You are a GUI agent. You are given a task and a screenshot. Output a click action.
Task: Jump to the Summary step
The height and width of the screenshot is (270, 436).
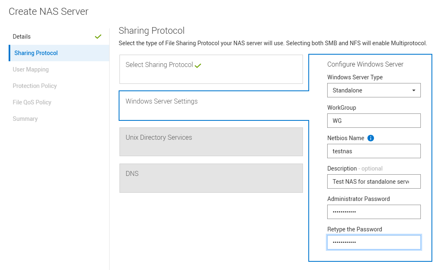25,118
